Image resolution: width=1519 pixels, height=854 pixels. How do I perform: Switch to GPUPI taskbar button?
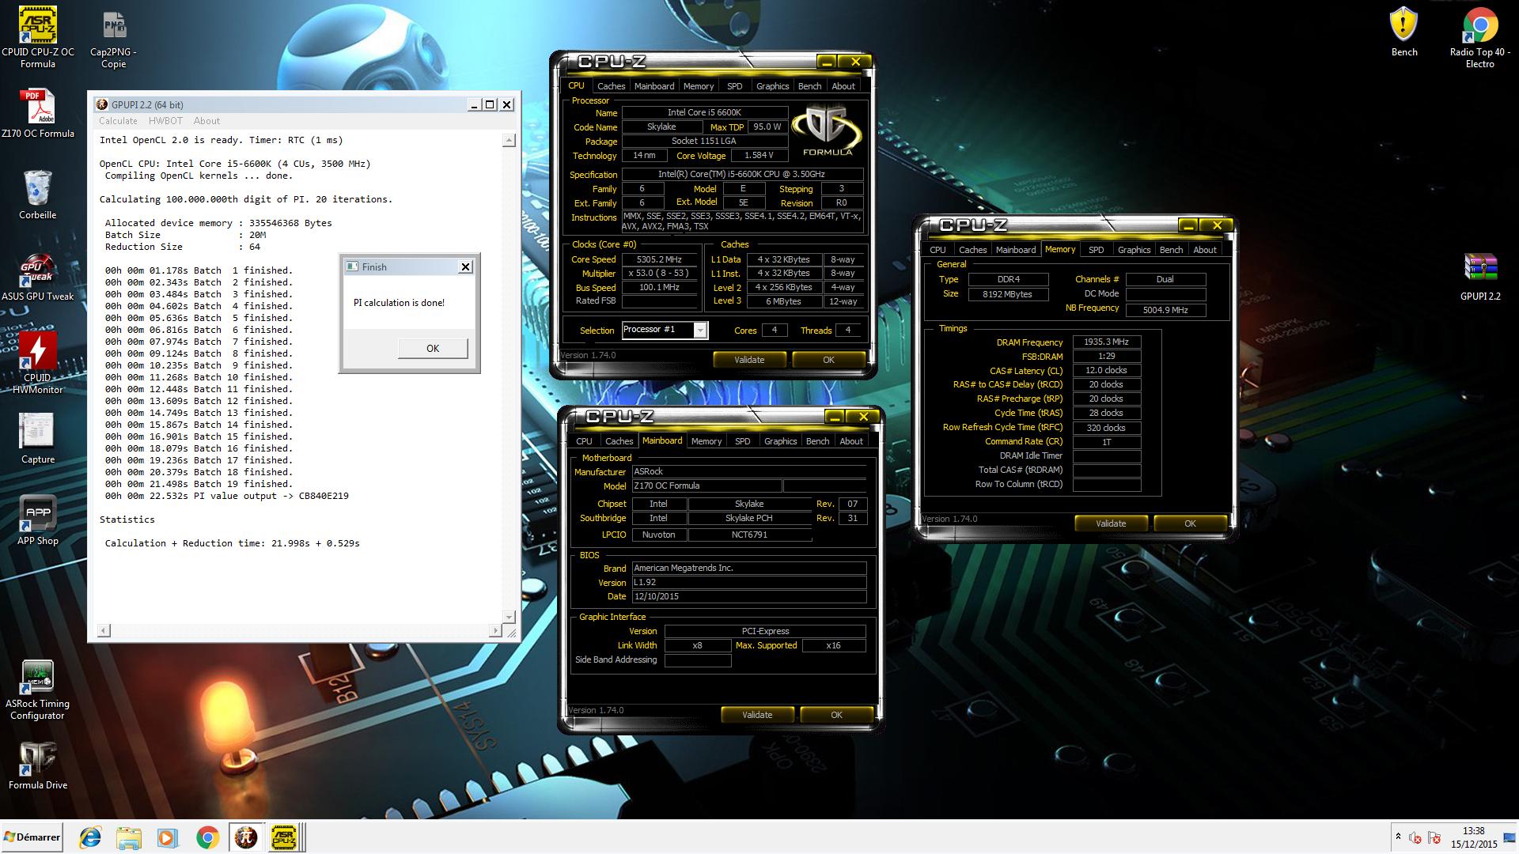point(246,837)
